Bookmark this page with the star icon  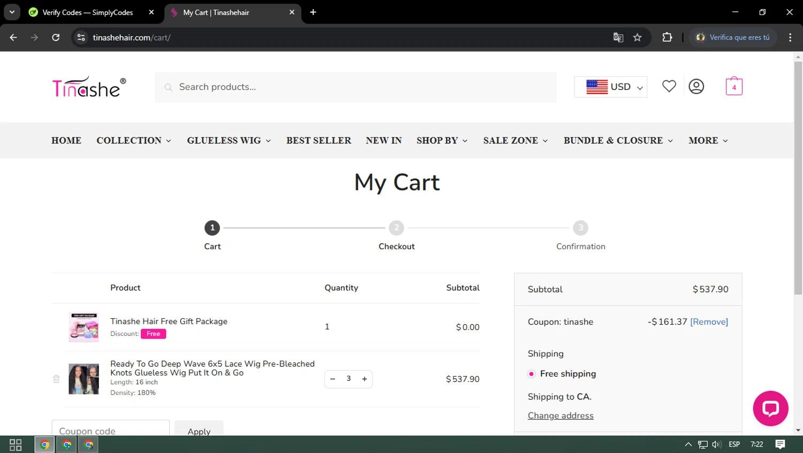coord(637,37)
